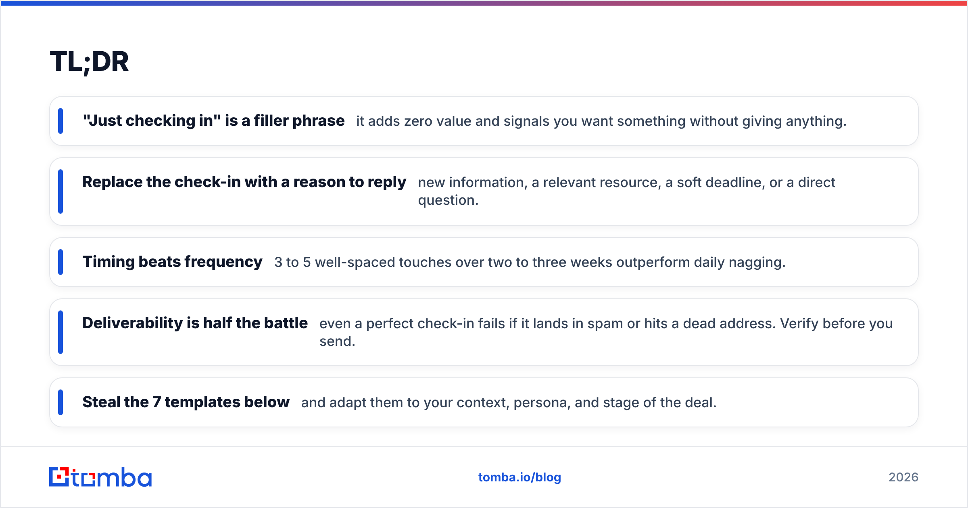Select the "Just checking in" filler phrase card
Screen dimensions: 968x508
(484, 121)
